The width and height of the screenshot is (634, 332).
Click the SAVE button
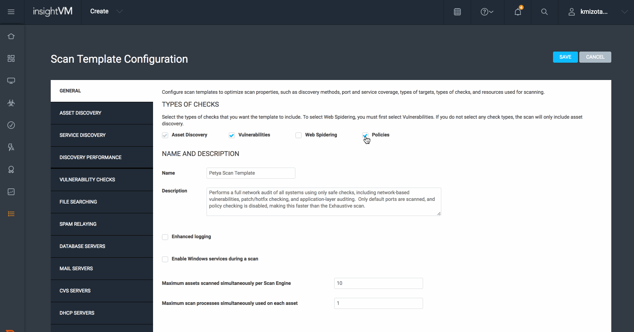click(x=565, y=57)
